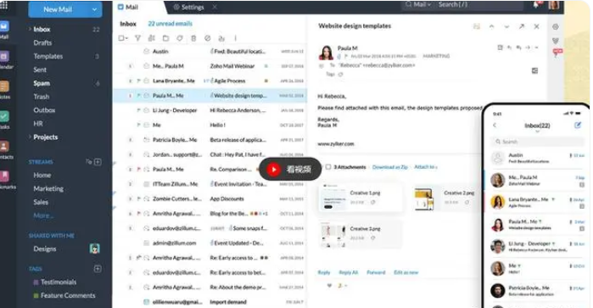Pop out the email in a new window
The width and height of the screenshot is (593, 308).
pos(522,26)
